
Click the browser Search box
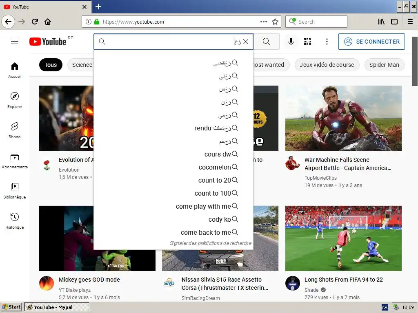click(x=316, y=22)
